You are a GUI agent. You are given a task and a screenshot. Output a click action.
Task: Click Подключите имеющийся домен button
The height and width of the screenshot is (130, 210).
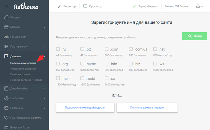click(85, 108)
